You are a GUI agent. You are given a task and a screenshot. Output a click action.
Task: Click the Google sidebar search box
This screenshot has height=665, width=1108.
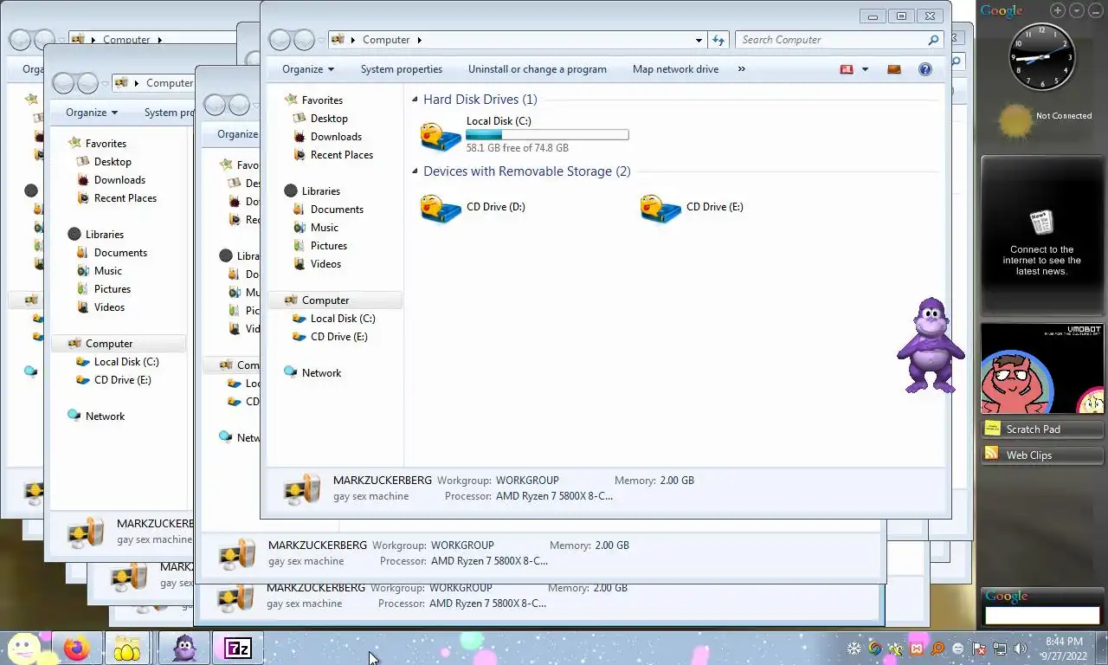[1042, 616]
